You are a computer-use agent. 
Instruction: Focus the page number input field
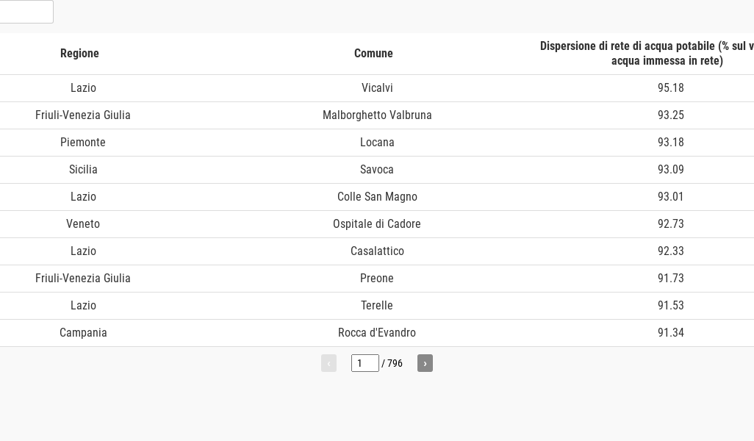coord(365,363)
